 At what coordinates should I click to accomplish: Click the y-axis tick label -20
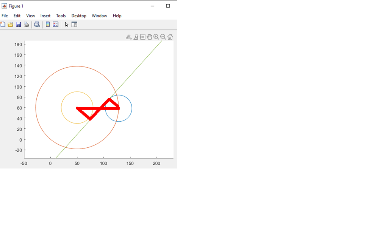(19, 150)
